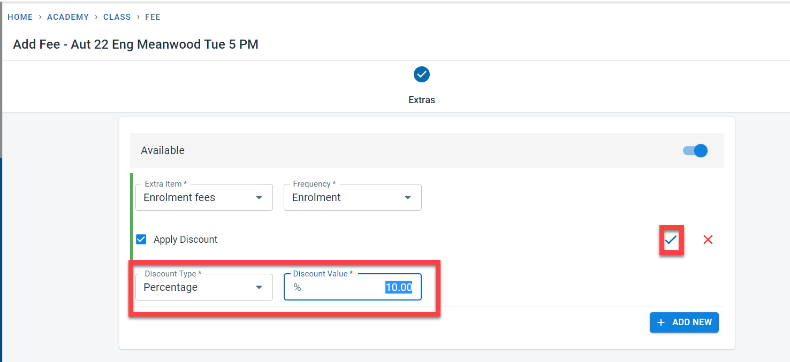
Task: Click the Add Fee page title
Action: (x=136, y=44)
